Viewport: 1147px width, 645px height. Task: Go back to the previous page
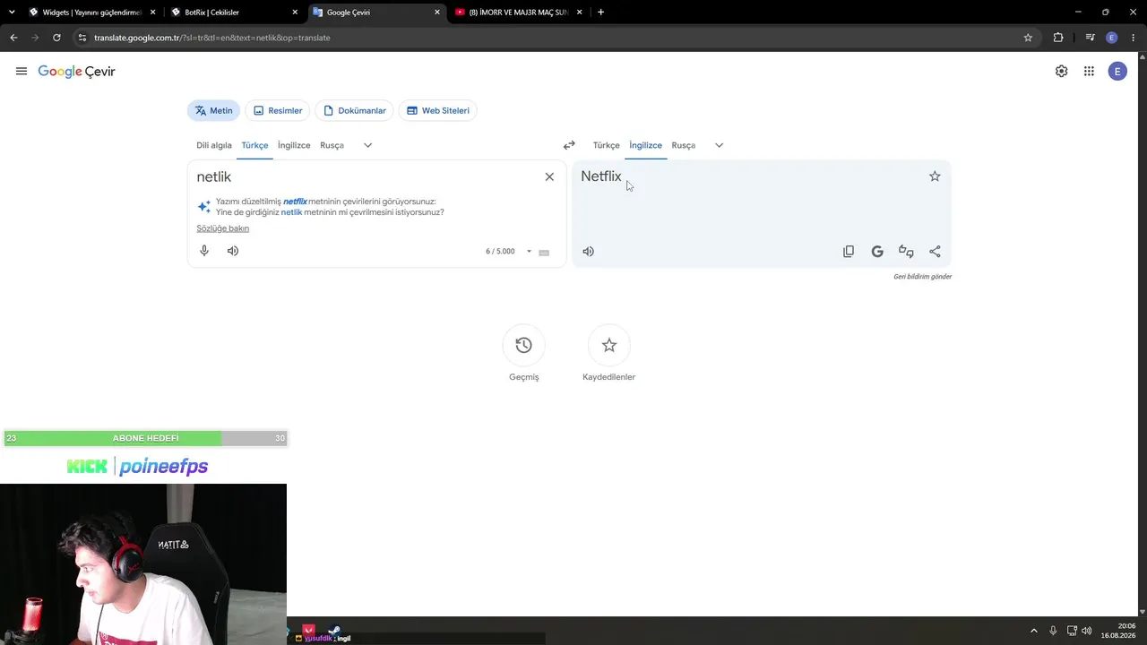(13, 38)
